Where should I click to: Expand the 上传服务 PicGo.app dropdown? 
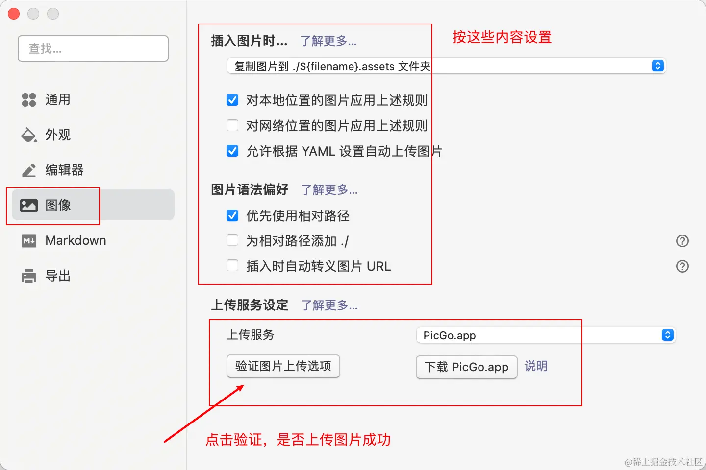546,335
